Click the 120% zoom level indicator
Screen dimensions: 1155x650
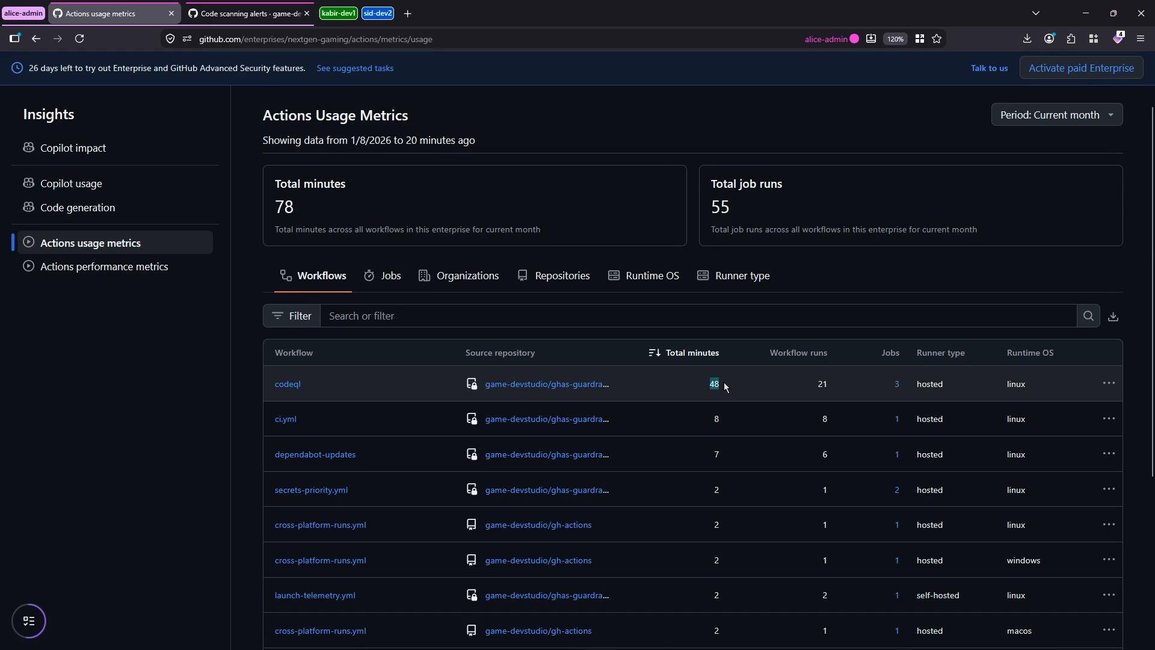(x=895, y=39)
